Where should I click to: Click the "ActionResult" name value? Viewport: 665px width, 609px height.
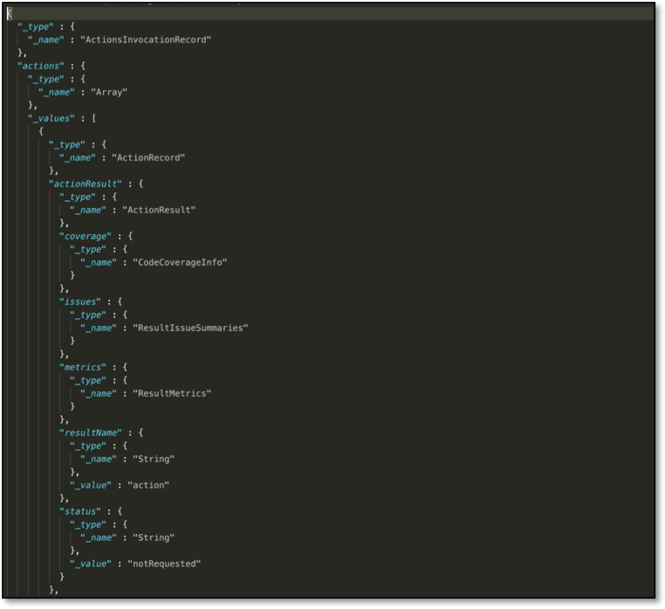pos(159,210)
